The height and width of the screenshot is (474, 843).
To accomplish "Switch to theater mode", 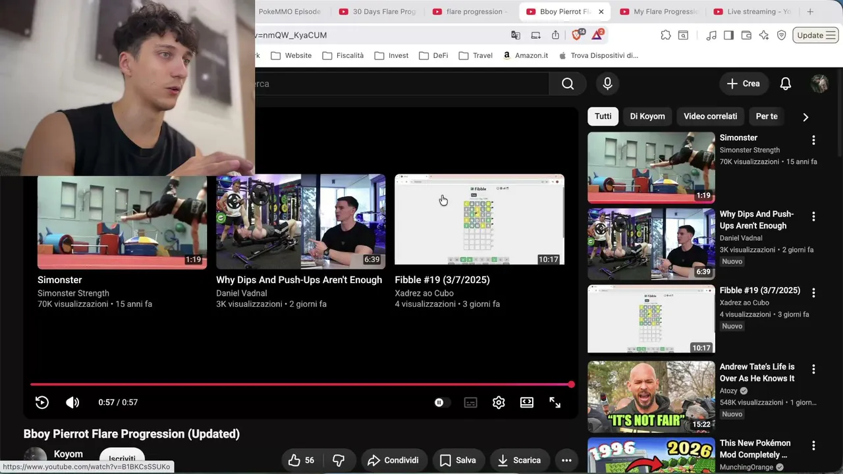I will pyautogui.click(x=527, y=402).
